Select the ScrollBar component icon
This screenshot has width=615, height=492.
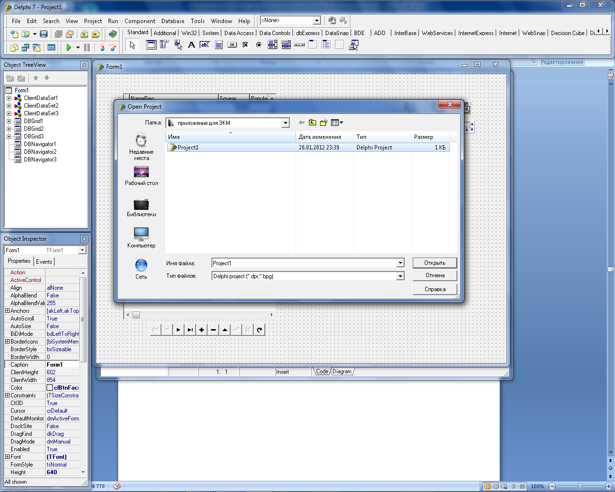coord(299,45)
